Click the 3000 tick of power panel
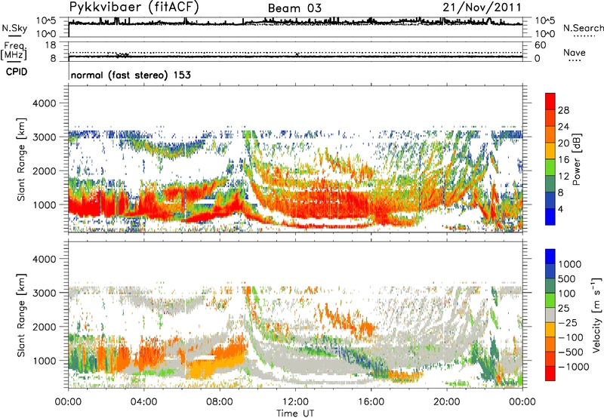Screen dimensions: 604x418 44,137
